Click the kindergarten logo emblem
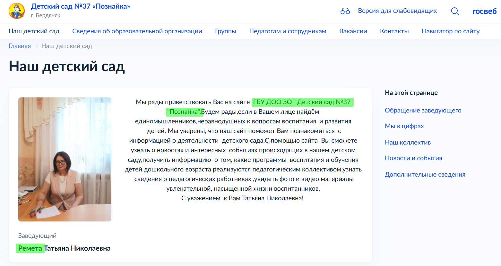The image size is (501, 266). click(17, 11)
